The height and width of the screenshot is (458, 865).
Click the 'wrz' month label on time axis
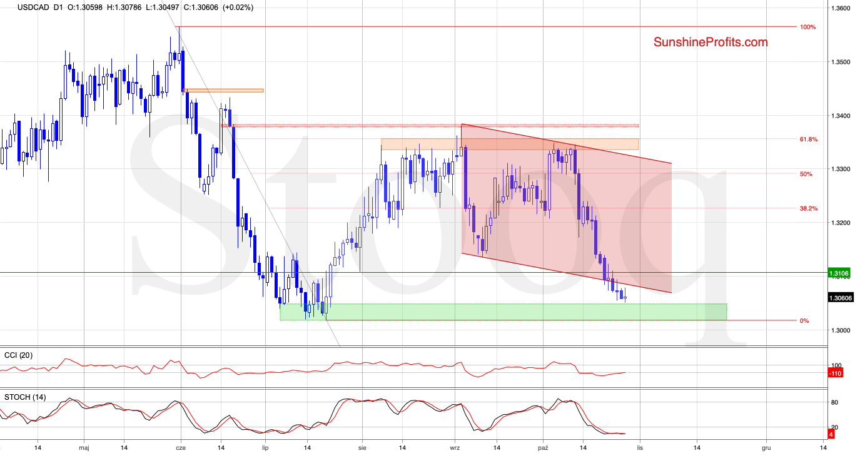[455, 448]
